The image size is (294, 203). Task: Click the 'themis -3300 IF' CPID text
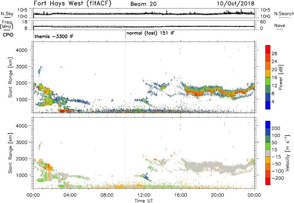point(54,36)
